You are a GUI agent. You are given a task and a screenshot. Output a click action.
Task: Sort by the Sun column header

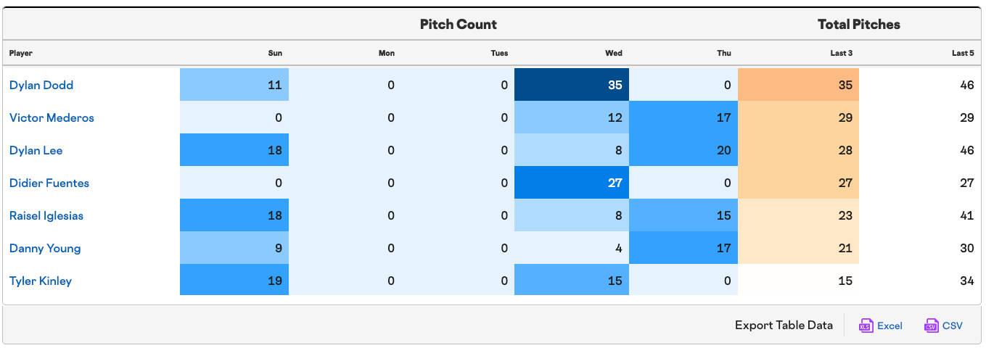tap(275, 53)
